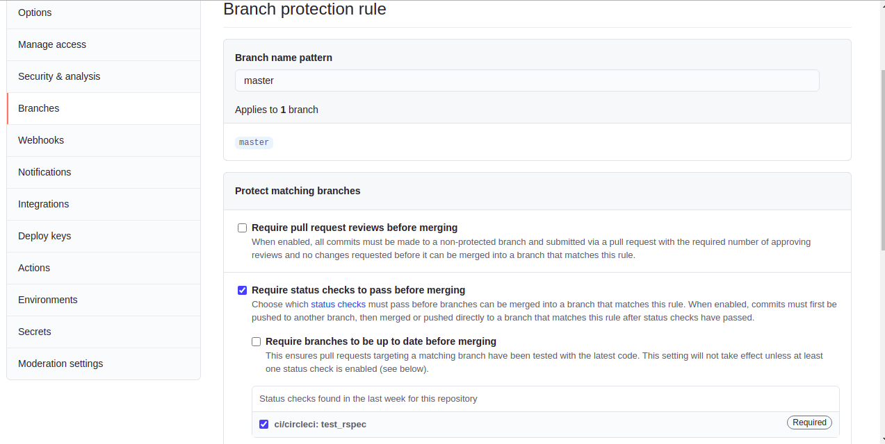Uncheck Require status checks to pass
This screenshot has height=444, width=885.
tap(243, 290)
